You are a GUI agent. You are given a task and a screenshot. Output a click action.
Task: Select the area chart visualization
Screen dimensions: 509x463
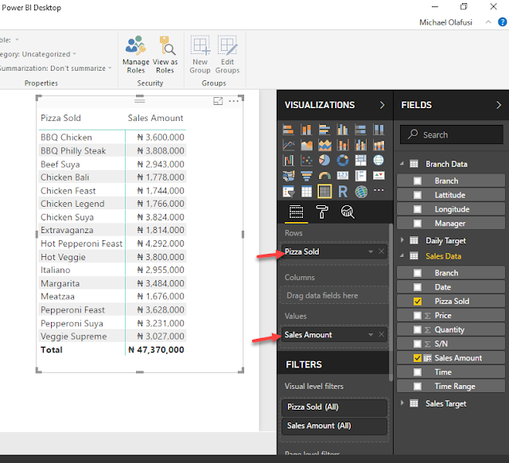(306, 145)
